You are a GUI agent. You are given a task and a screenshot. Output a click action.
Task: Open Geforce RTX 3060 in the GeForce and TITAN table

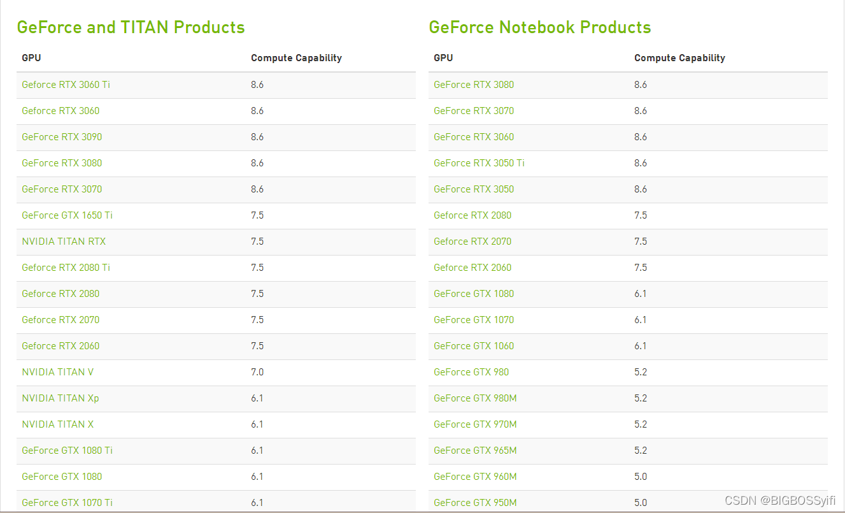[60, 111]
